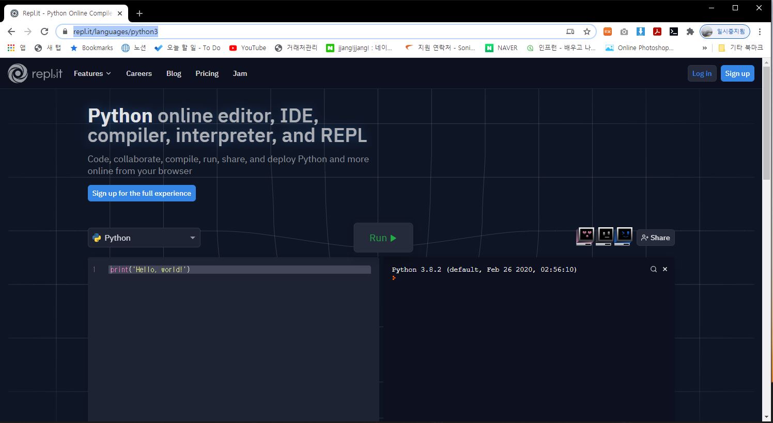This screenshot has width=773, height=423.
Task: Open the 기타 북마크 bookmarks folder
Action: pos(739,48)
